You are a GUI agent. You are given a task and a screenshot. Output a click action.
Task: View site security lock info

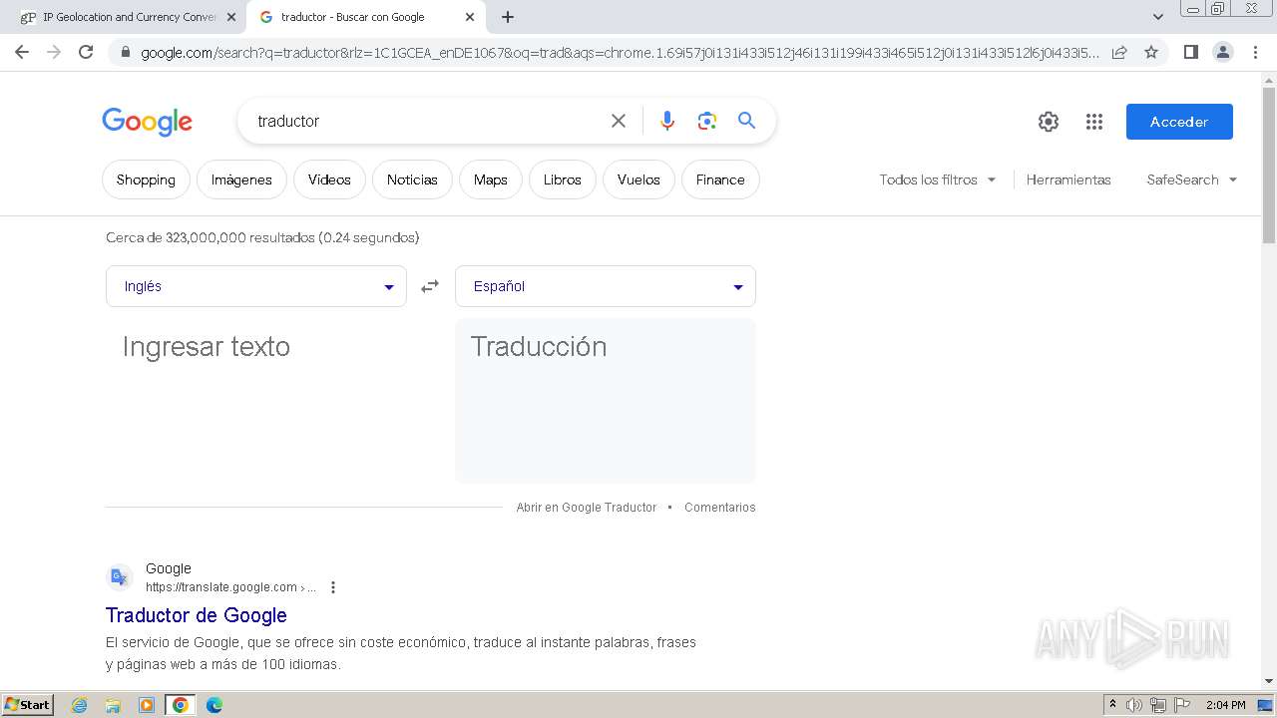pos(125,52)
